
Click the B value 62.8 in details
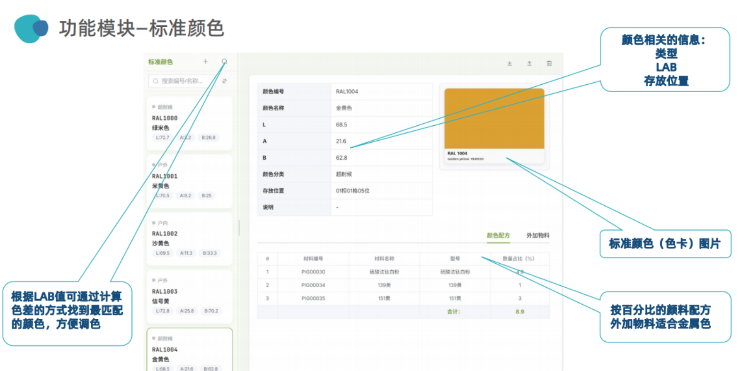click(x=341, y=158)
